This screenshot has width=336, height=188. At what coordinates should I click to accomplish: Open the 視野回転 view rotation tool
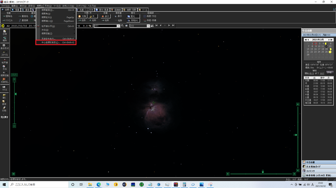(4, 74)
